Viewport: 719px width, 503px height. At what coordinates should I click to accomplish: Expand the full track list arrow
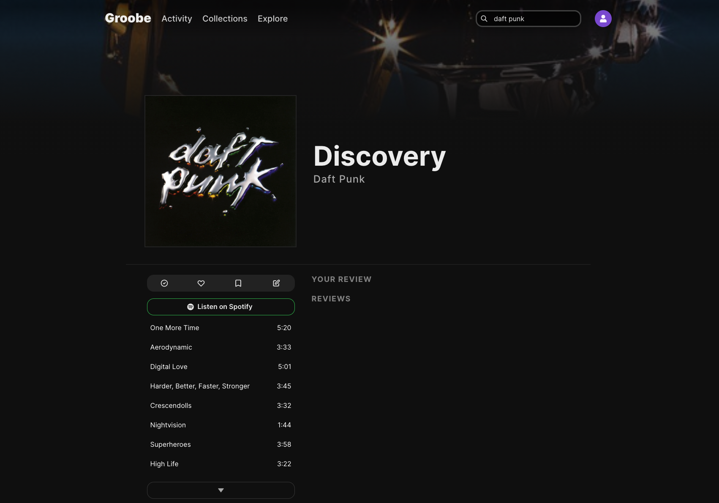[221, 490]
